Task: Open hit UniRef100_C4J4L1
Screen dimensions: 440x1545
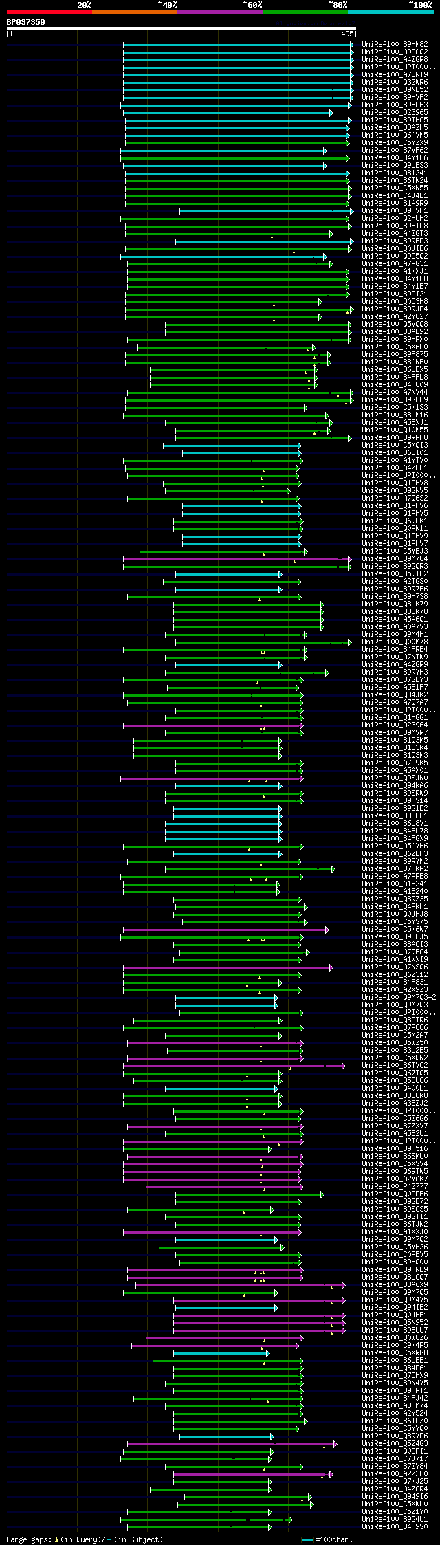Action: tap(395, 195)
